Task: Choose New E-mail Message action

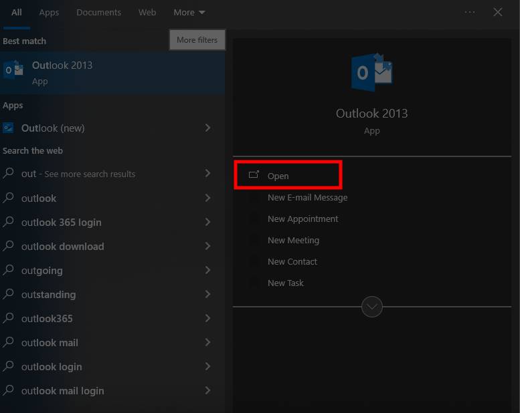Action: tap(307, 197)
